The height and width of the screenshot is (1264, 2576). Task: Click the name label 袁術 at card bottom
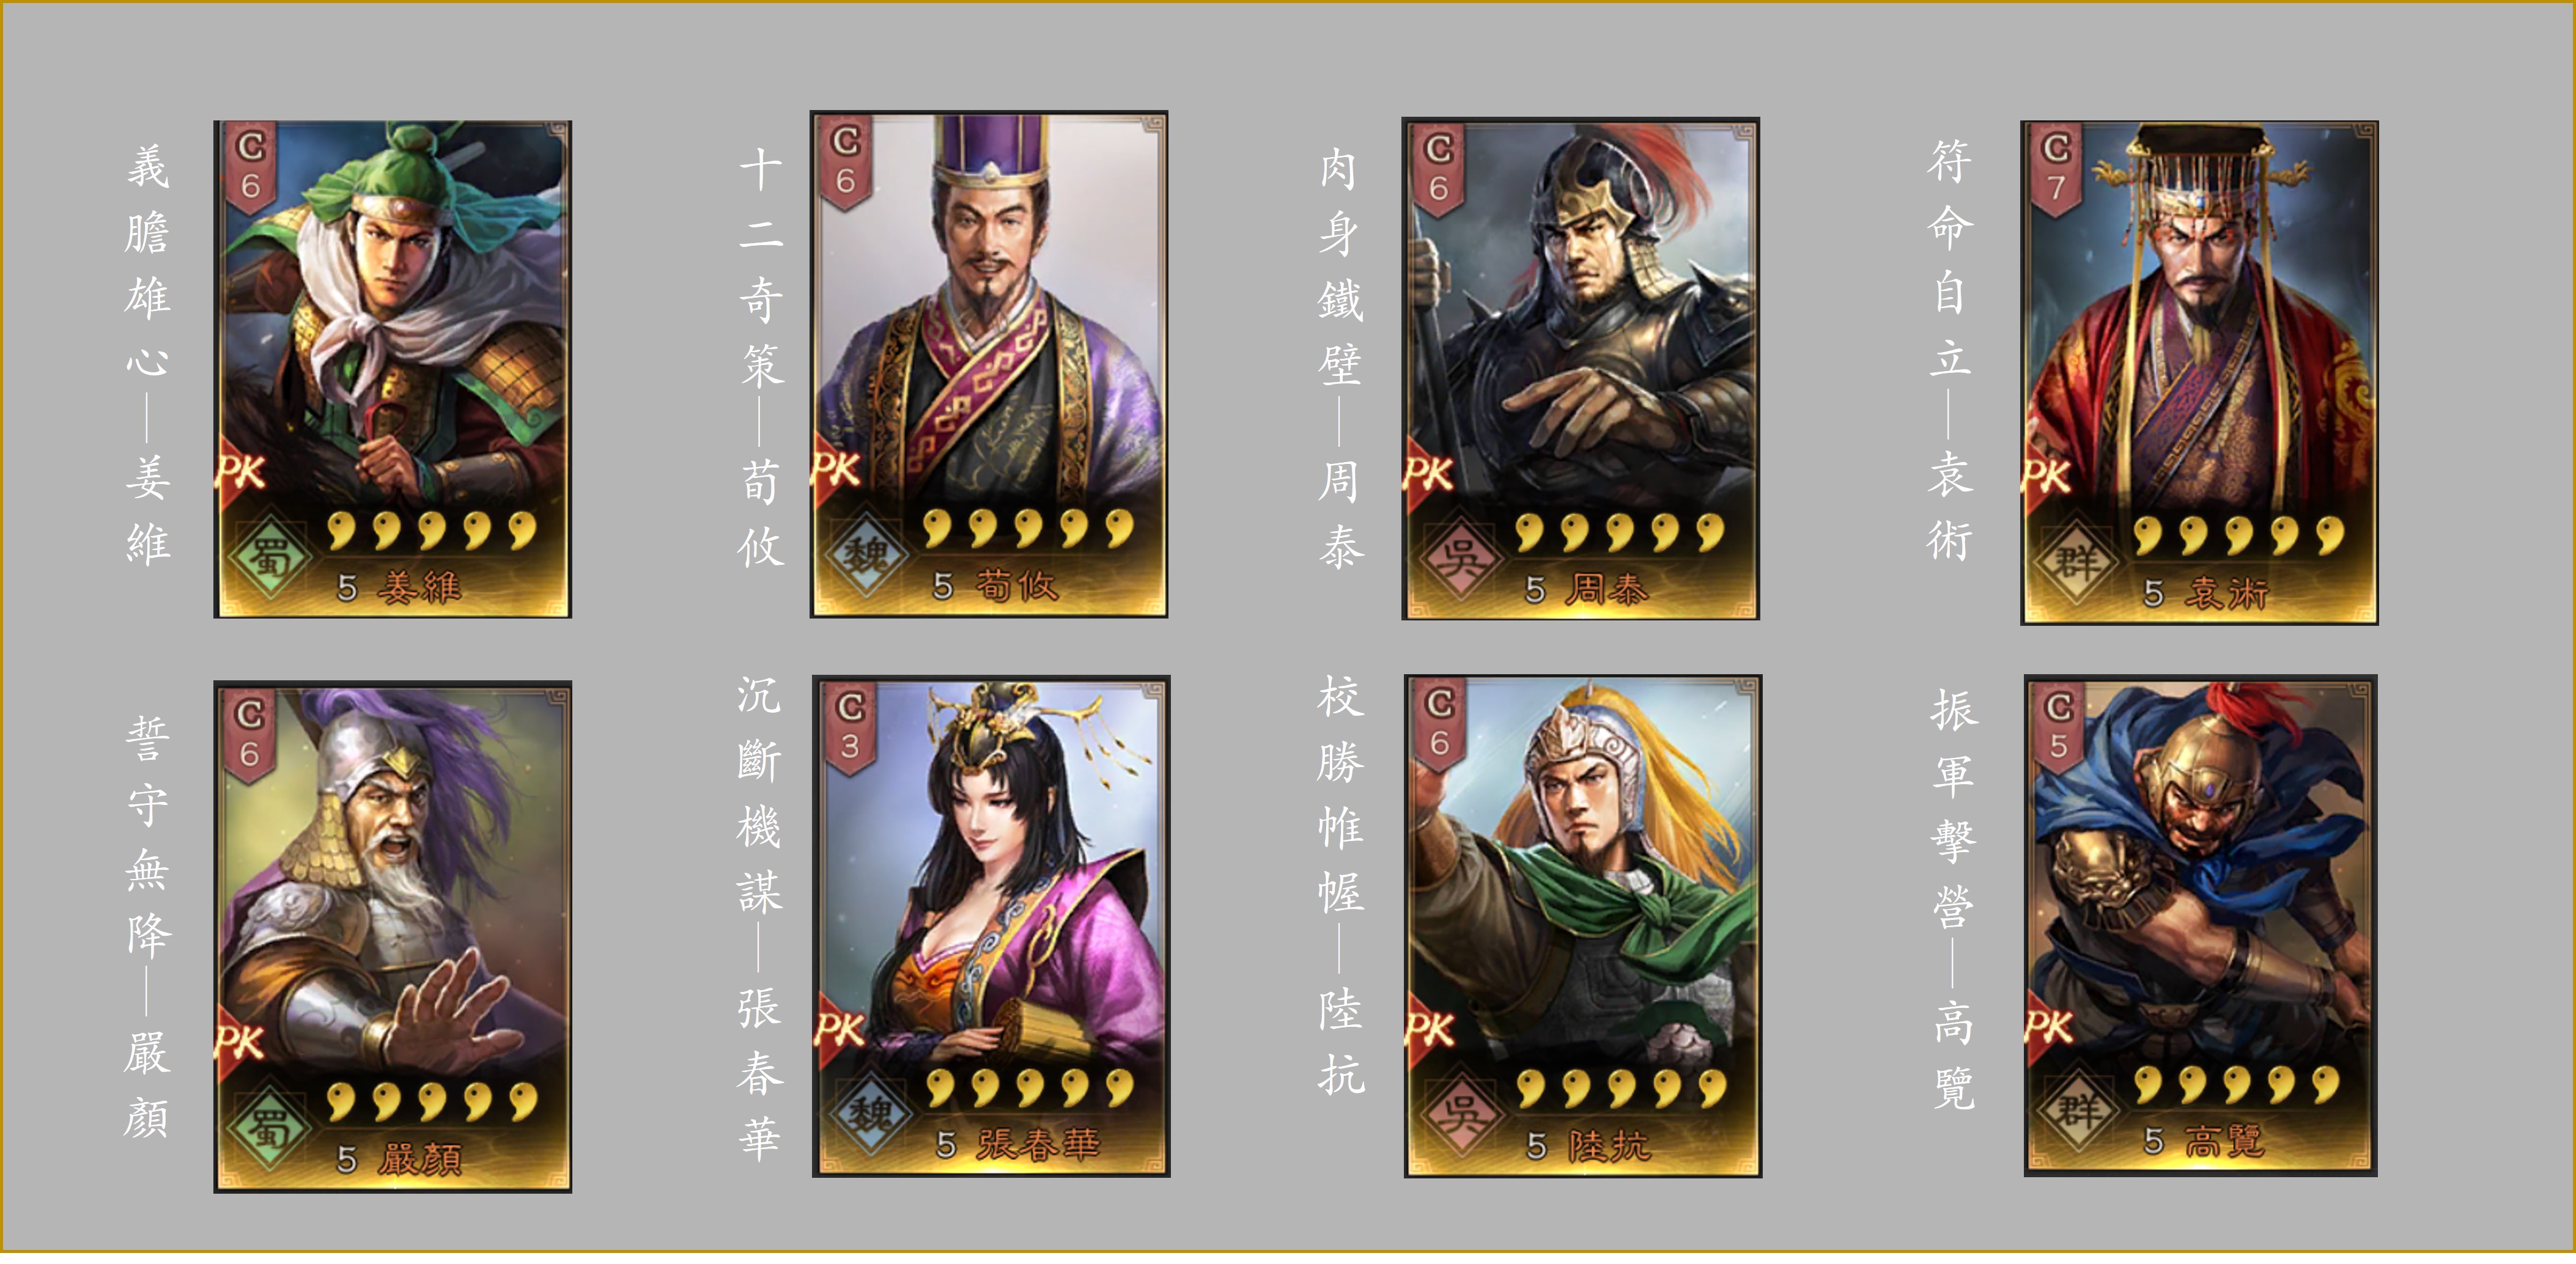[2227, 592]
